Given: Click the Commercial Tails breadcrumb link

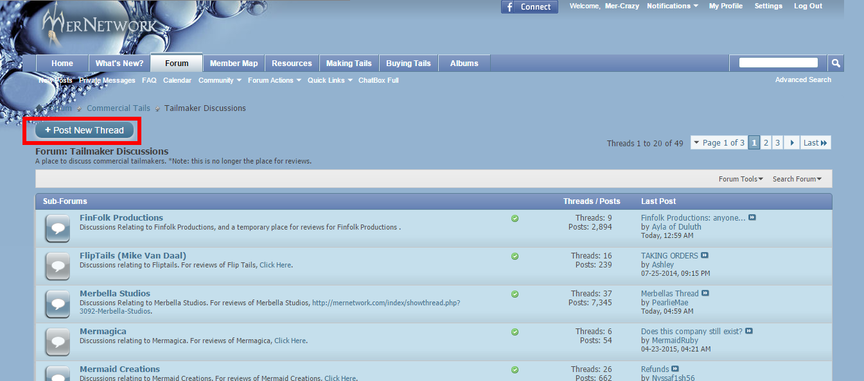Looking at the screenshot, I should click(x=118, y=108).
